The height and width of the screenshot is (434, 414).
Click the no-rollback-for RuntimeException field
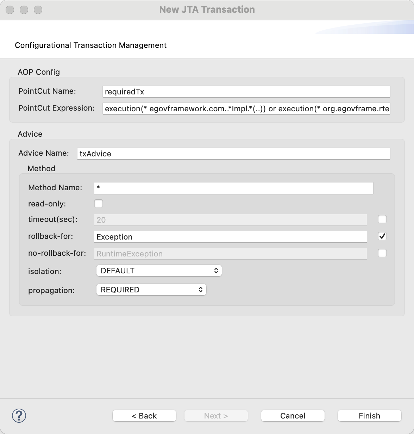(230, 254)
